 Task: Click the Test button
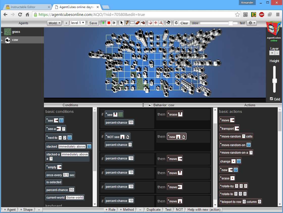(x=168, y=209)
